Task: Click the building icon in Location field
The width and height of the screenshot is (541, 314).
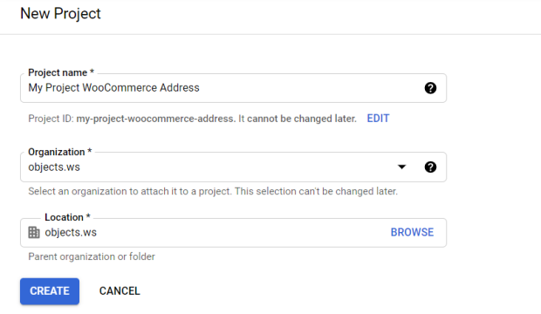Action: pyautogui.click(x=34, y=232)
